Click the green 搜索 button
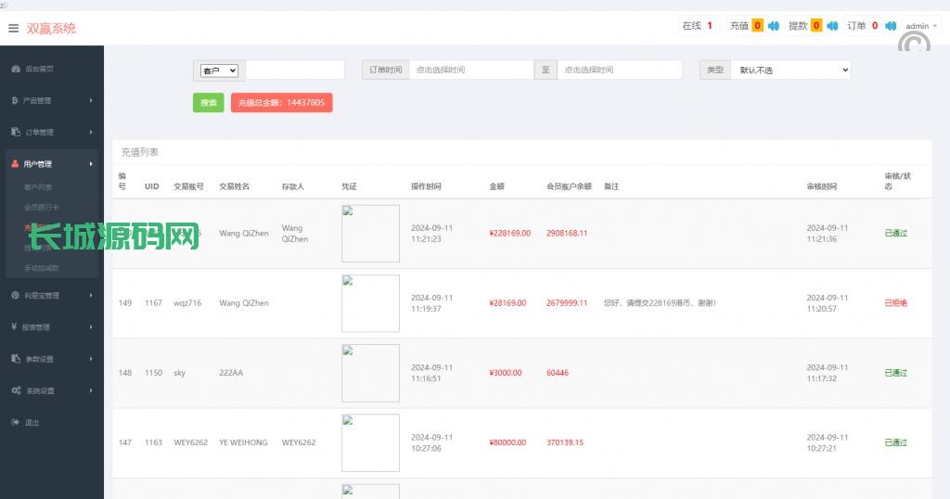 [208, 103]
